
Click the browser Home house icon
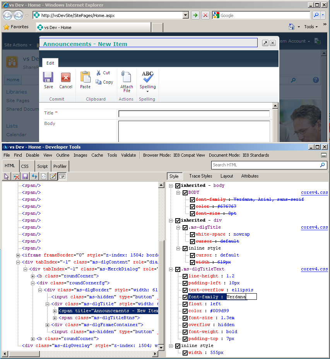[x=292, y=27]
